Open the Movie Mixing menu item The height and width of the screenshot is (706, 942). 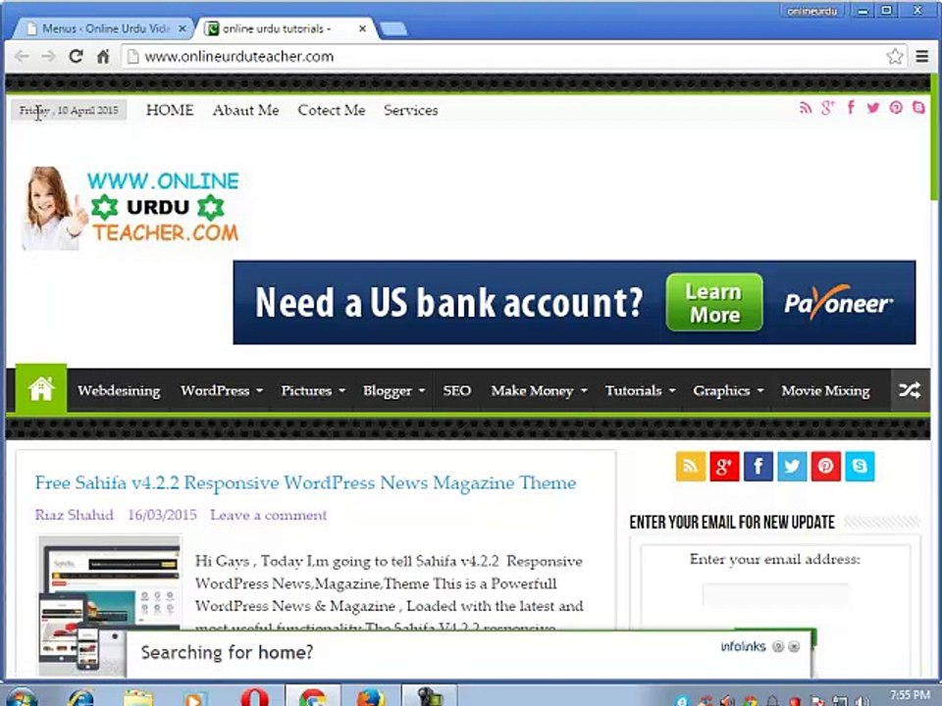(x=825, y=391)
